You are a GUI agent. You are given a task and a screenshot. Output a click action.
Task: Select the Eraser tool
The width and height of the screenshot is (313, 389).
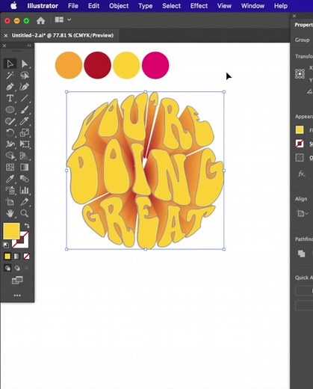tap(25, 121)
